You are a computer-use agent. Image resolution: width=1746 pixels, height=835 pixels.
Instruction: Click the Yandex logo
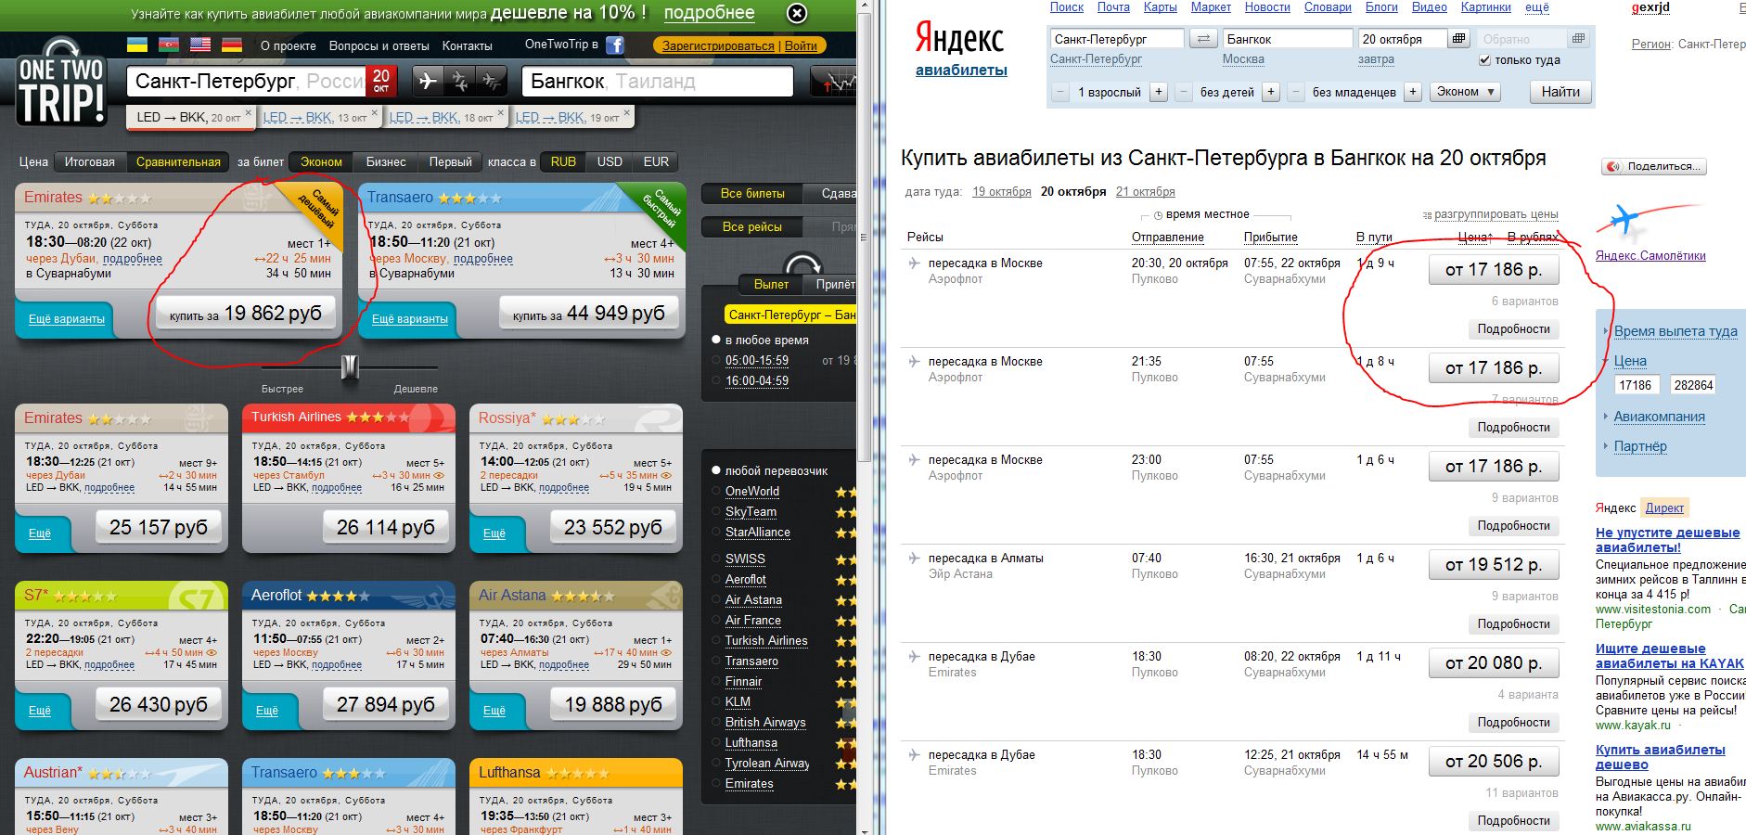tap(959, 38)
